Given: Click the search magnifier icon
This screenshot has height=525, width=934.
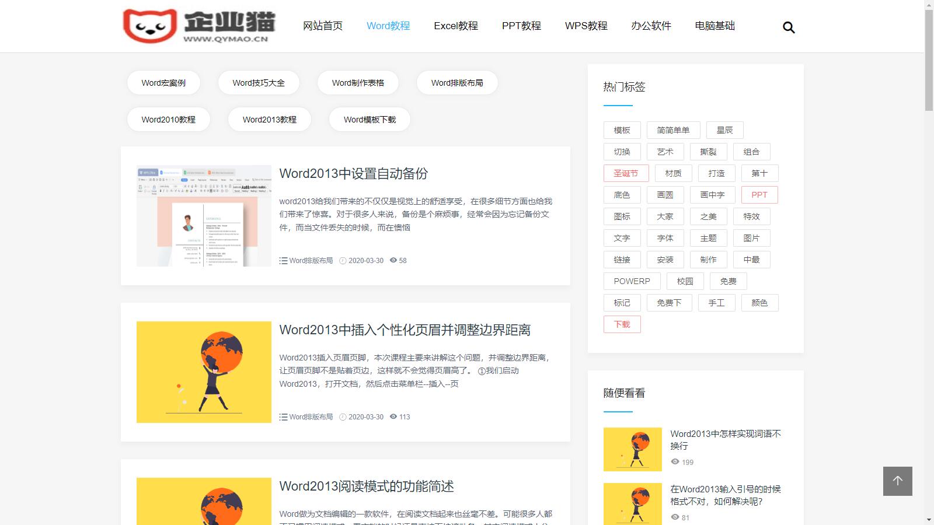Looking at the screenshot, I should (789, 27).
